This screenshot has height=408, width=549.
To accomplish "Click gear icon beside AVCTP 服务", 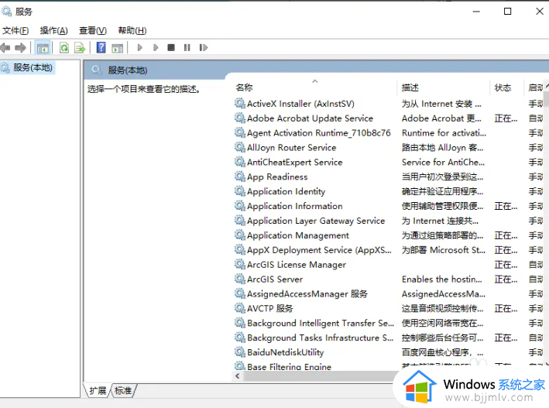I will click(240, 308).
